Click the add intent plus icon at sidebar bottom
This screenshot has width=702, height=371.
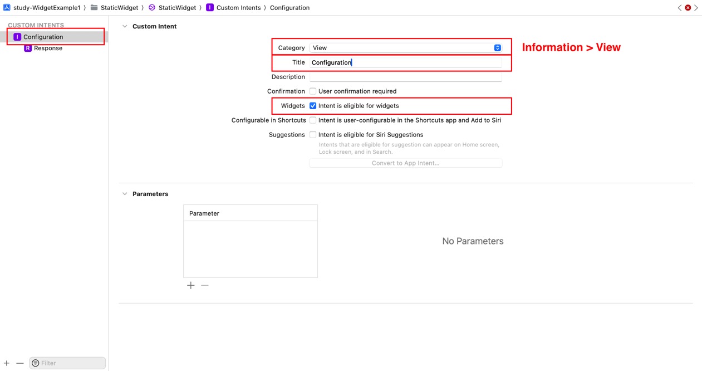7,363
